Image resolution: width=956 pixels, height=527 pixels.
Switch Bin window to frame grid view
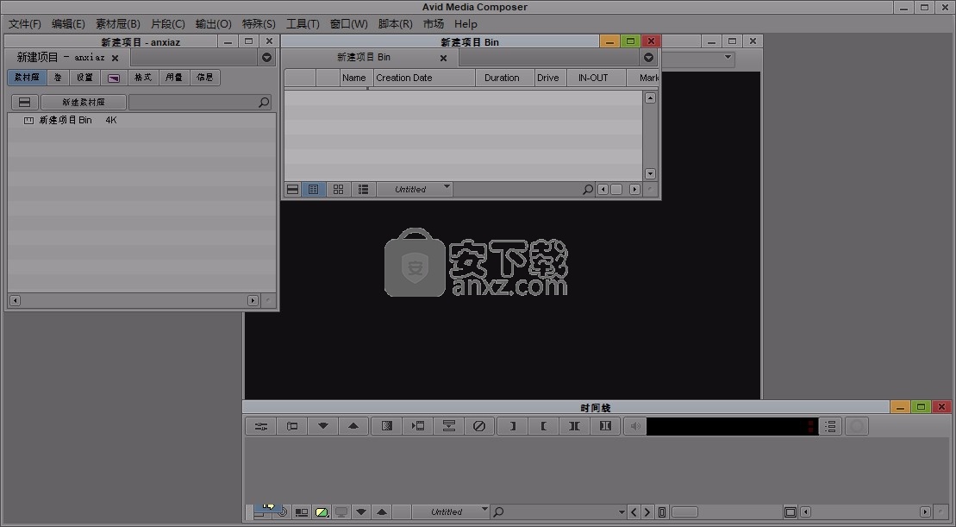[339, 190]
